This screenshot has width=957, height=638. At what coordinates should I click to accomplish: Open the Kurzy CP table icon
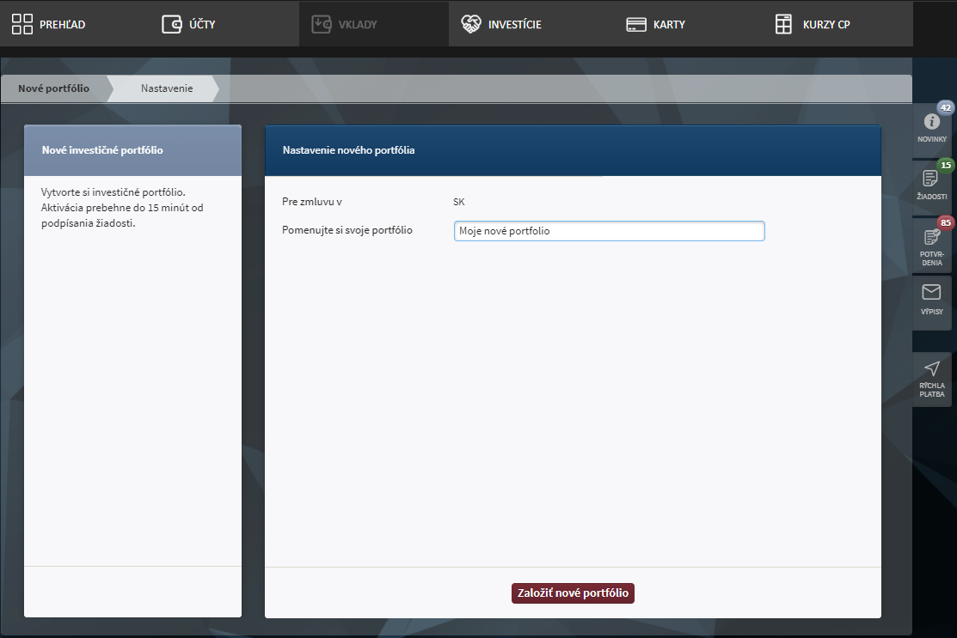pos(783,24)
